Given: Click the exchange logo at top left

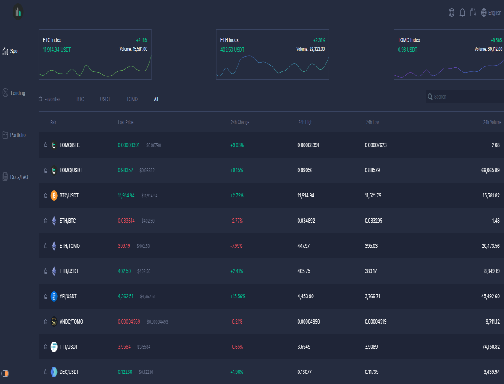Looking at the screenshot, I should pyautogui.click(x=18, y=12).
